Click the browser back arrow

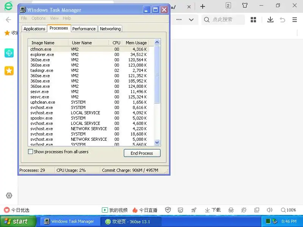[x=8, y=20]
